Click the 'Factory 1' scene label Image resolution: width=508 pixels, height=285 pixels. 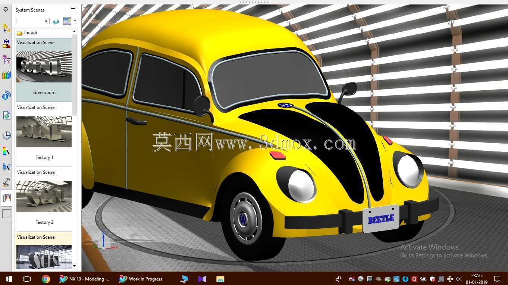pyautogui.click(x=44, y=157)
